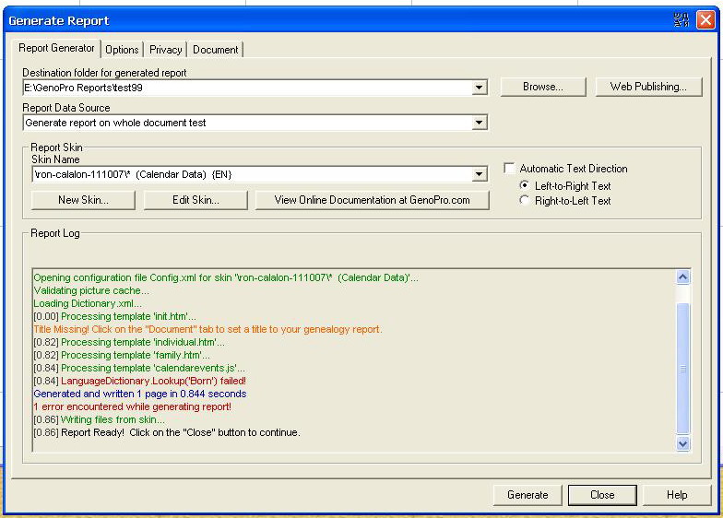Choose the Right-to-Left Text radio option
Image resolution: width=723 pixels, height=518 pixels.
tap(525, 200)
